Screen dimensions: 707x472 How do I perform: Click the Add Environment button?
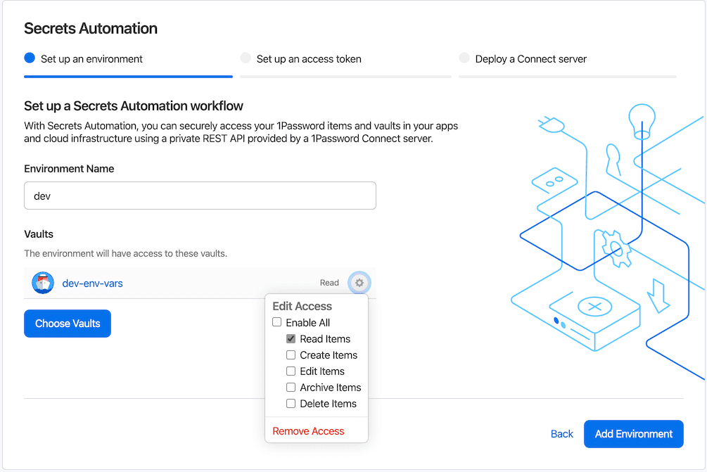click(633, 433)
